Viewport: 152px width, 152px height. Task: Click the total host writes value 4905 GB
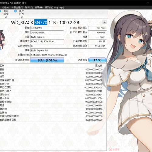point(97,33)
